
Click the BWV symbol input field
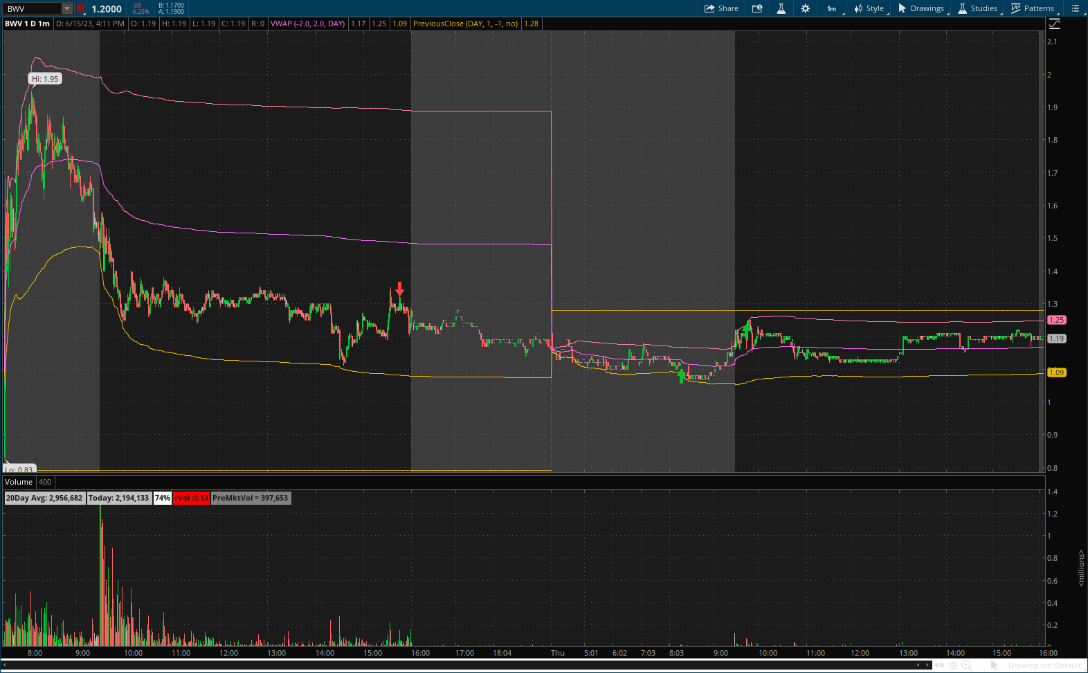click(33, 8)
